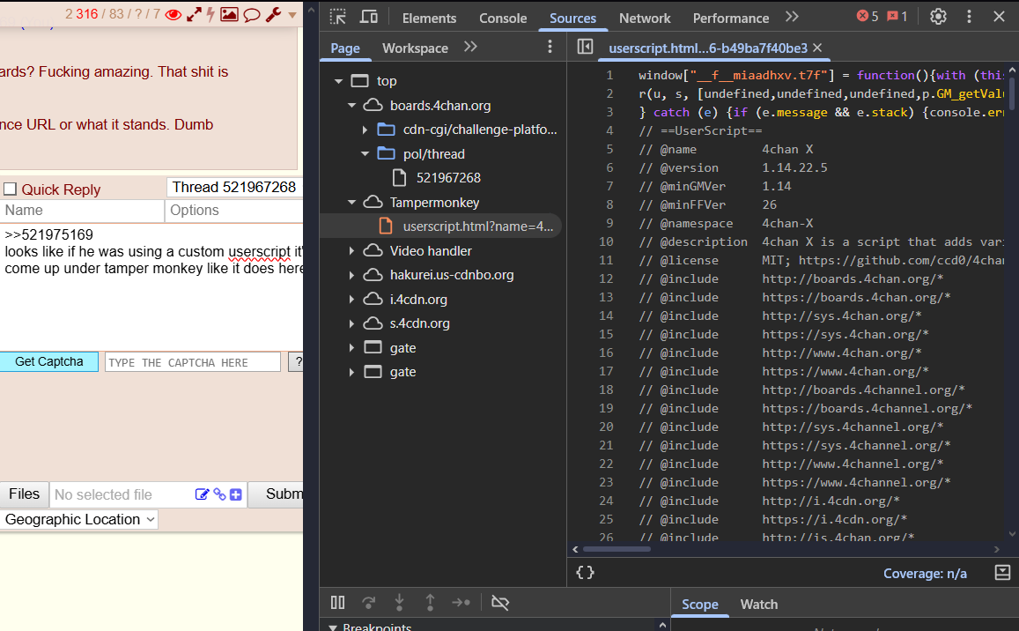Open the Geographic Location dropdown
The width and height of the screenshot is (1019, 631).
click(79, 520)
